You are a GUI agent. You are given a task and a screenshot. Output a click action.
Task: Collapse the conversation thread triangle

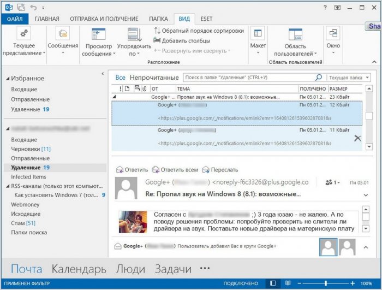click(x=114, y=97)
